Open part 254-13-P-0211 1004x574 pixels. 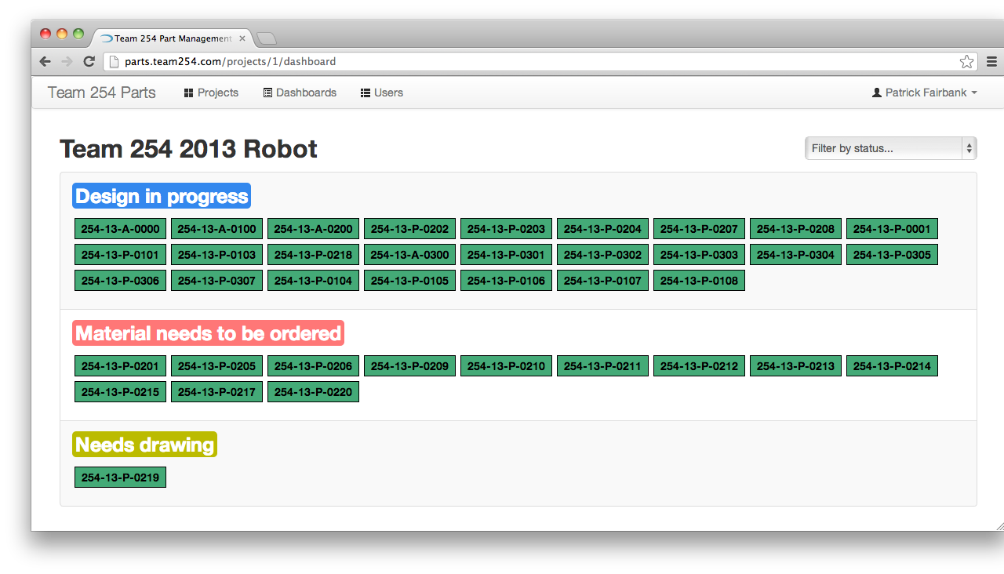tap(602, 366)
